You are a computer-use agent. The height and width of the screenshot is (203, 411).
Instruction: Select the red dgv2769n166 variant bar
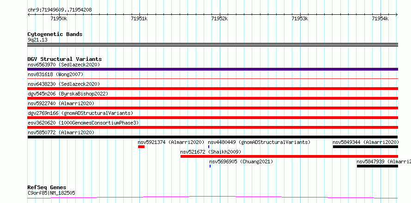pyautogui.click(x=212, y=118)
